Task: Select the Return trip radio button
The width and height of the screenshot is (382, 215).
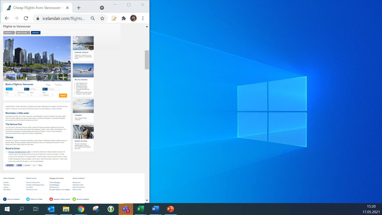Action: (x=46, y=85)
